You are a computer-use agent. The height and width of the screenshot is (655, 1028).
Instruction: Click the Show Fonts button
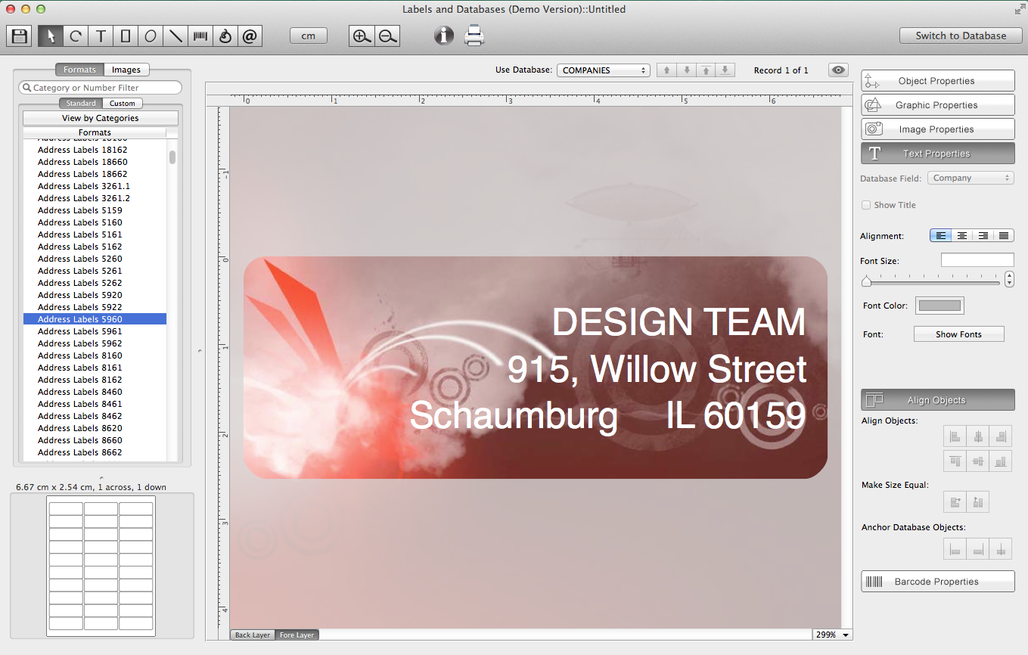[958, 334]
